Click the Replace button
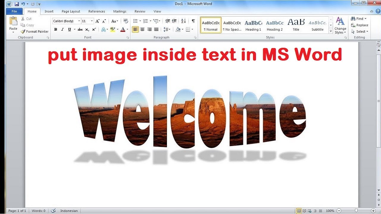 tap(360, 25)
